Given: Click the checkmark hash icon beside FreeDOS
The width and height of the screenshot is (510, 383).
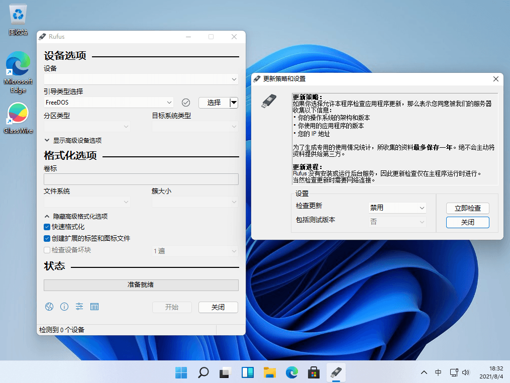Looking at the screenshot, I should point(186,103).
